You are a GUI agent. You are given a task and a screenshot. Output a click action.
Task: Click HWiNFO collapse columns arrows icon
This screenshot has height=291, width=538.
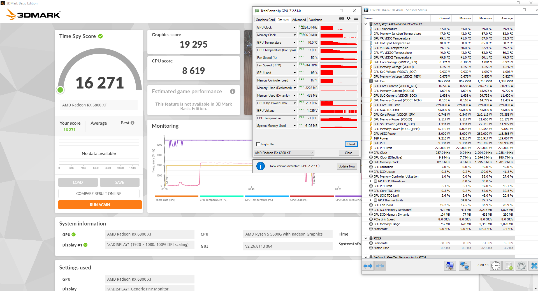pyautogui.click(x=380, y=266)
